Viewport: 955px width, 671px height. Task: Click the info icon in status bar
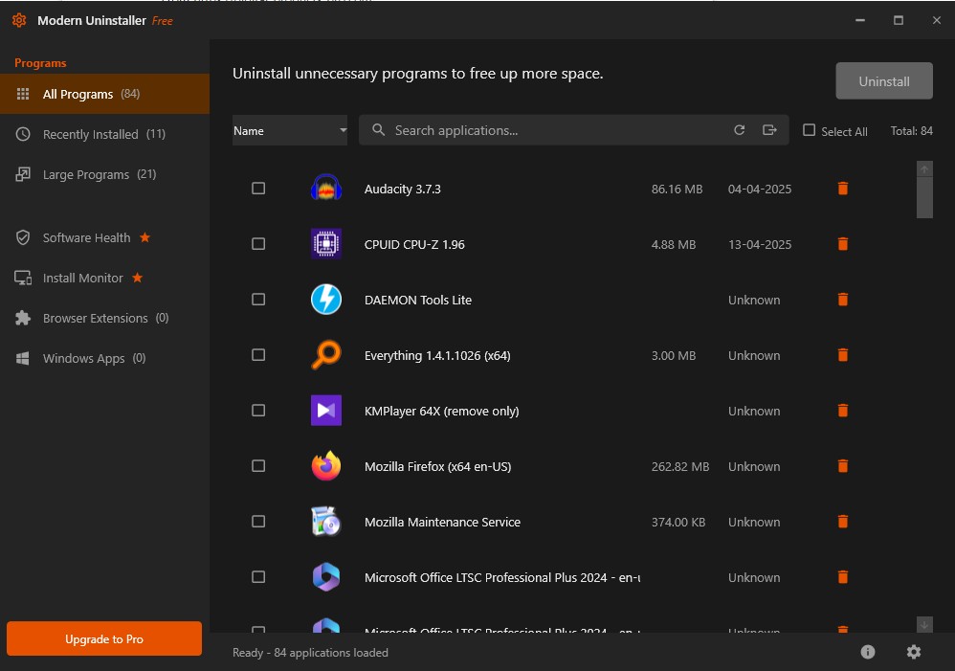[x=868, y=652]
